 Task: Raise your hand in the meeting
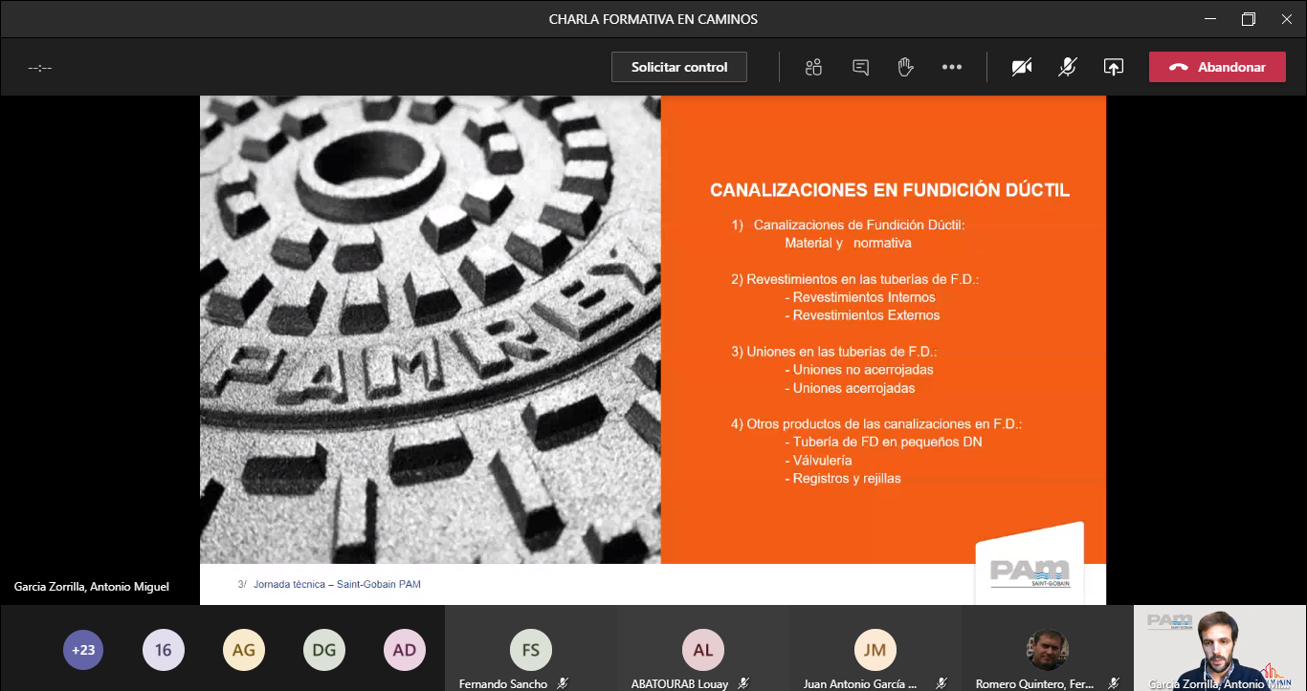905,67
